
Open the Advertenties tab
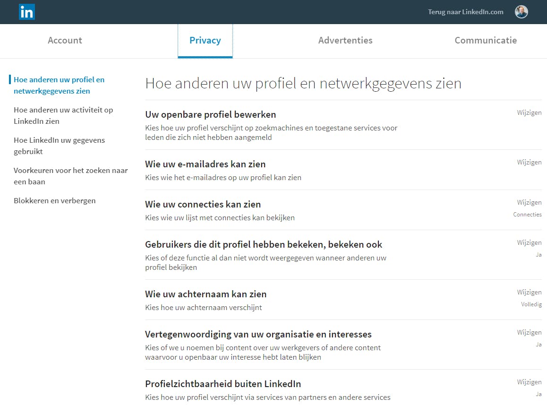[x=345, y=40]
